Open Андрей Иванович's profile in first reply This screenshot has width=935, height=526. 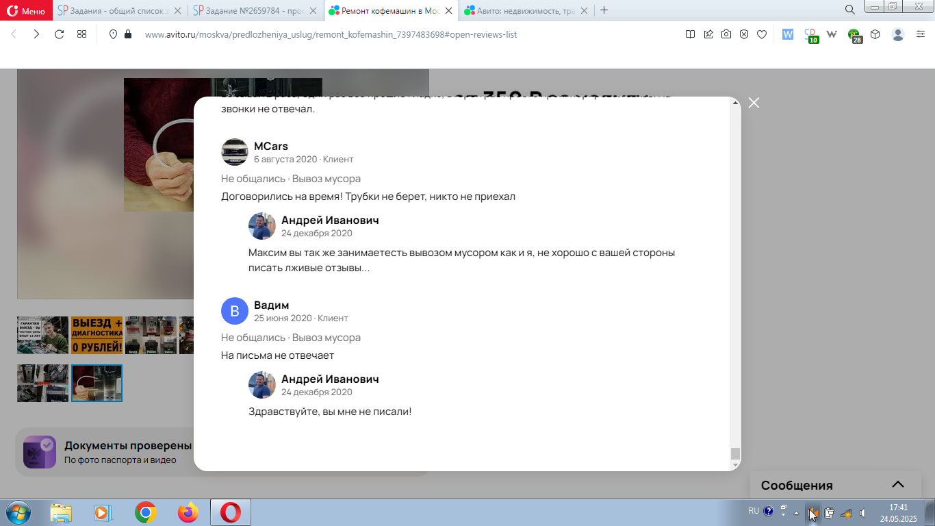(330, 220)
